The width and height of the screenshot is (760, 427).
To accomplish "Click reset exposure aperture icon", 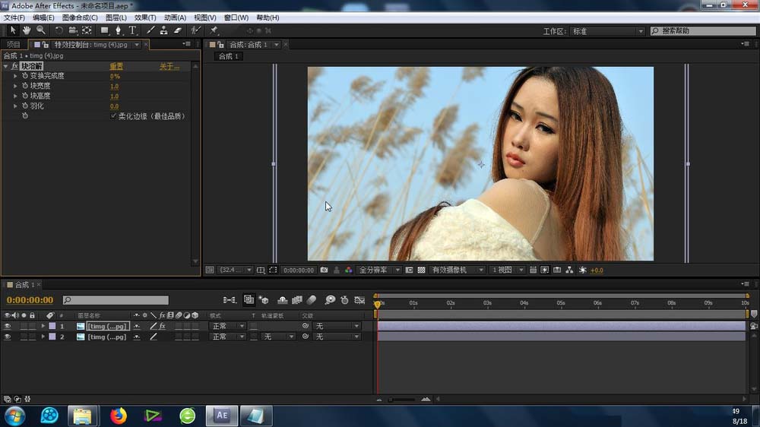I will point(583,270).
